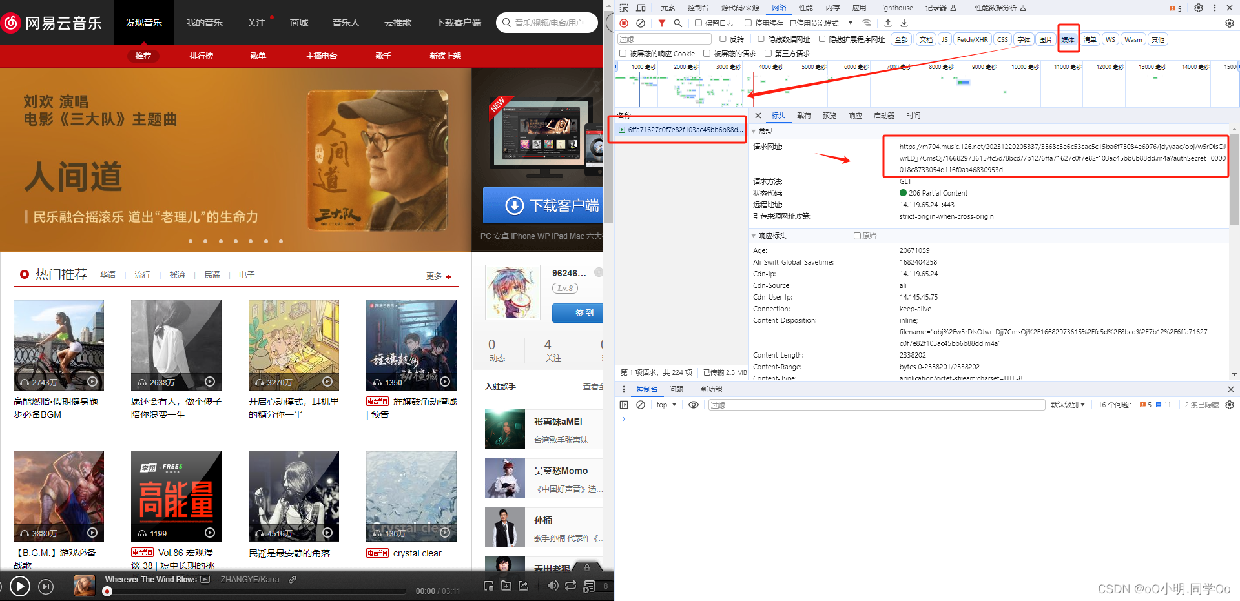Collapse the 常规 section in headers
Viewport: 1240px width, 601px height.
[x=754, y=131]
